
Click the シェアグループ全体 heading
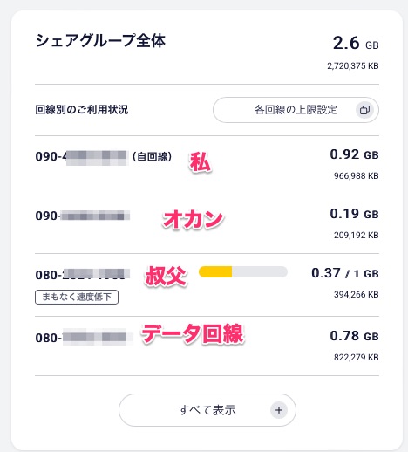[x=100, y=40]
